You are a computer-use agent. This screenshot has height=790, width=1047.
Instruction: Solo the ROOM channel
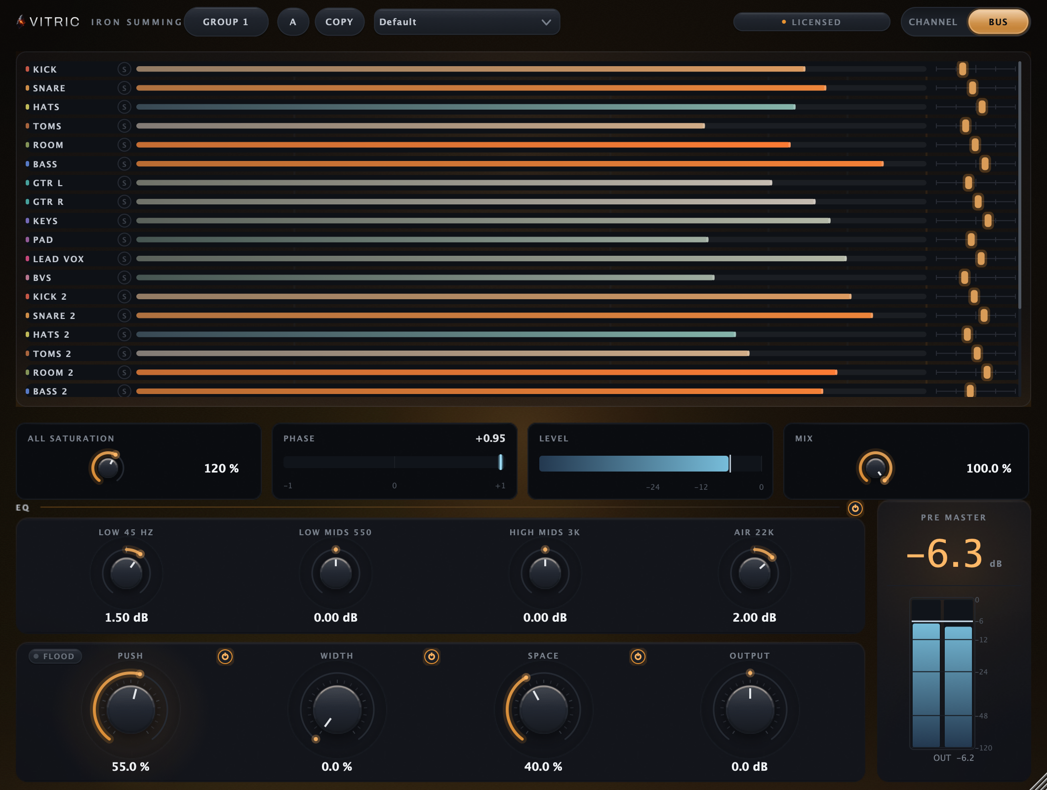coord(124,145)
